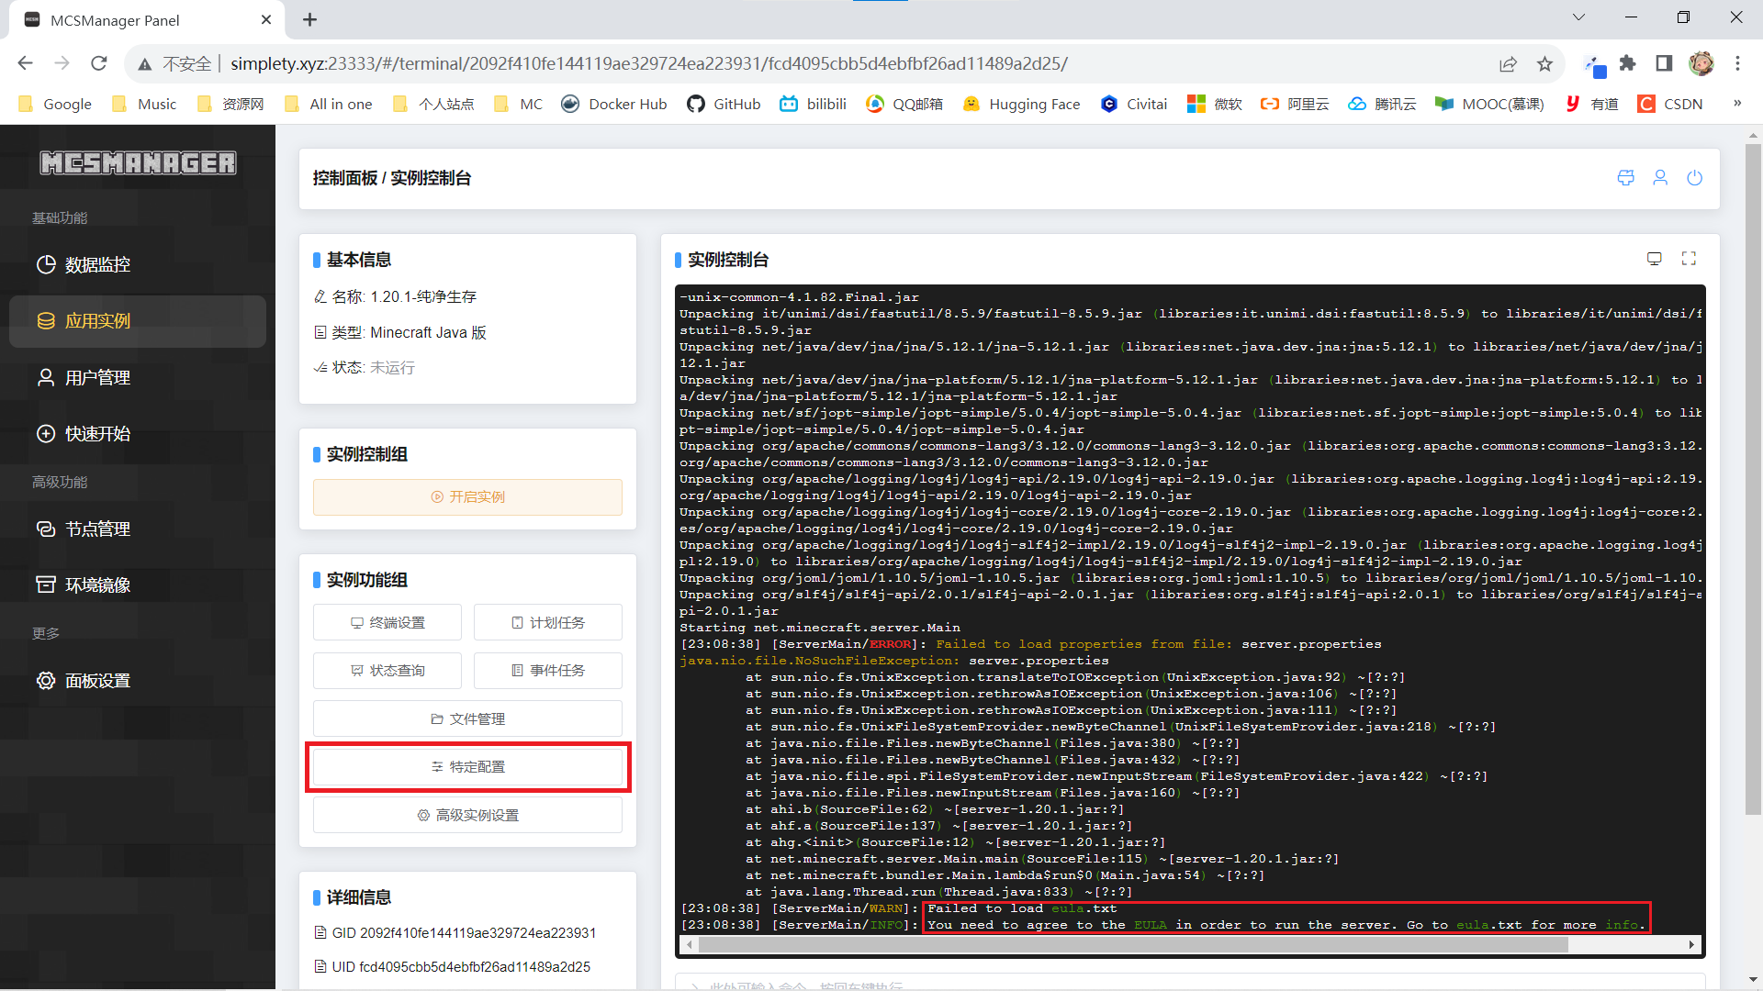Click the 开启实例 button
1763x991 pixels.
pyautogui.click(x=467, y=497)
